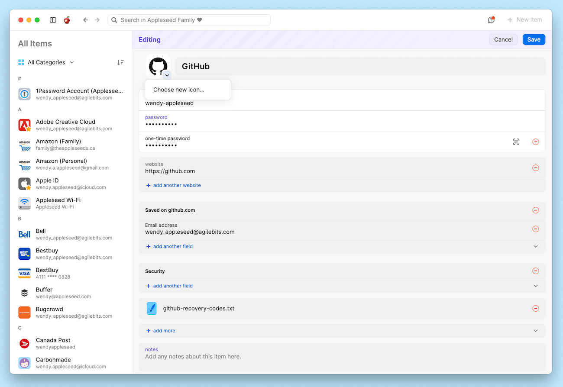Viewport: 563px width, 387px height.
Task: Save the edited item
Action: 534,39
